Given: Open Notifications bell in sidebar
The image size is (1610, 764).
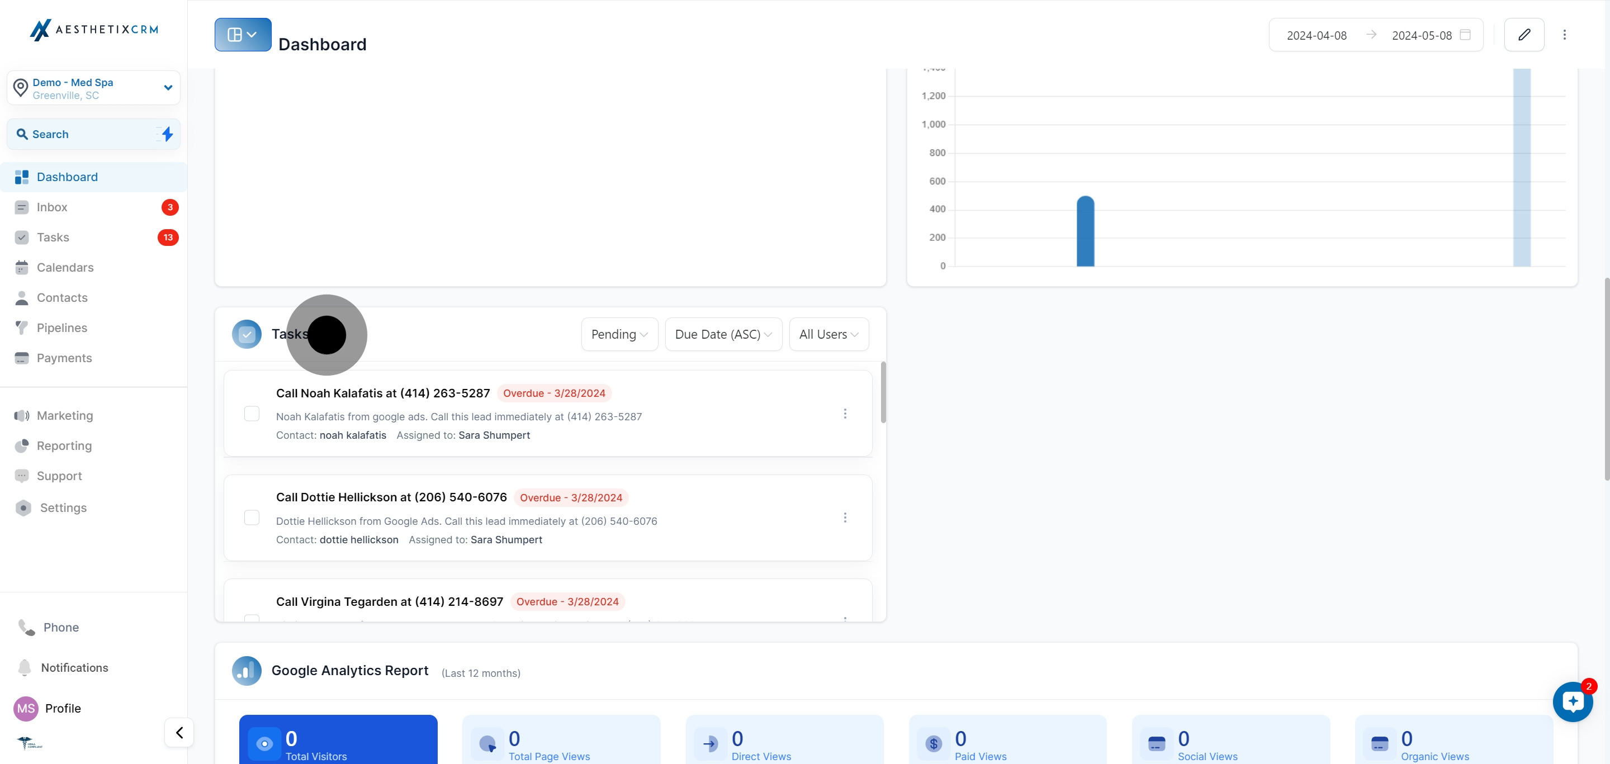Looking at the screenshot, I should click(x=25, y=667).
